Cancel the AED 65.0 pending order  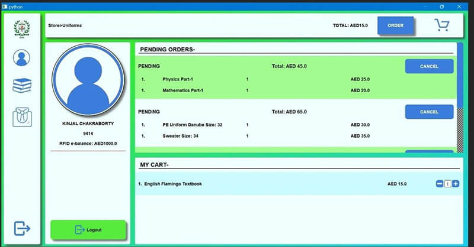pyautogui.click(x=429, y=111)
